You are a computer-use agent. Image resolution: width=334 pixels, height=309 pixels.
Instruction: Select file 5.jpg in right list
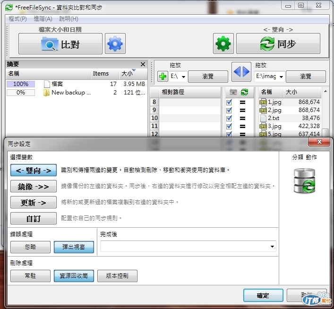click(x=290, y=134)
